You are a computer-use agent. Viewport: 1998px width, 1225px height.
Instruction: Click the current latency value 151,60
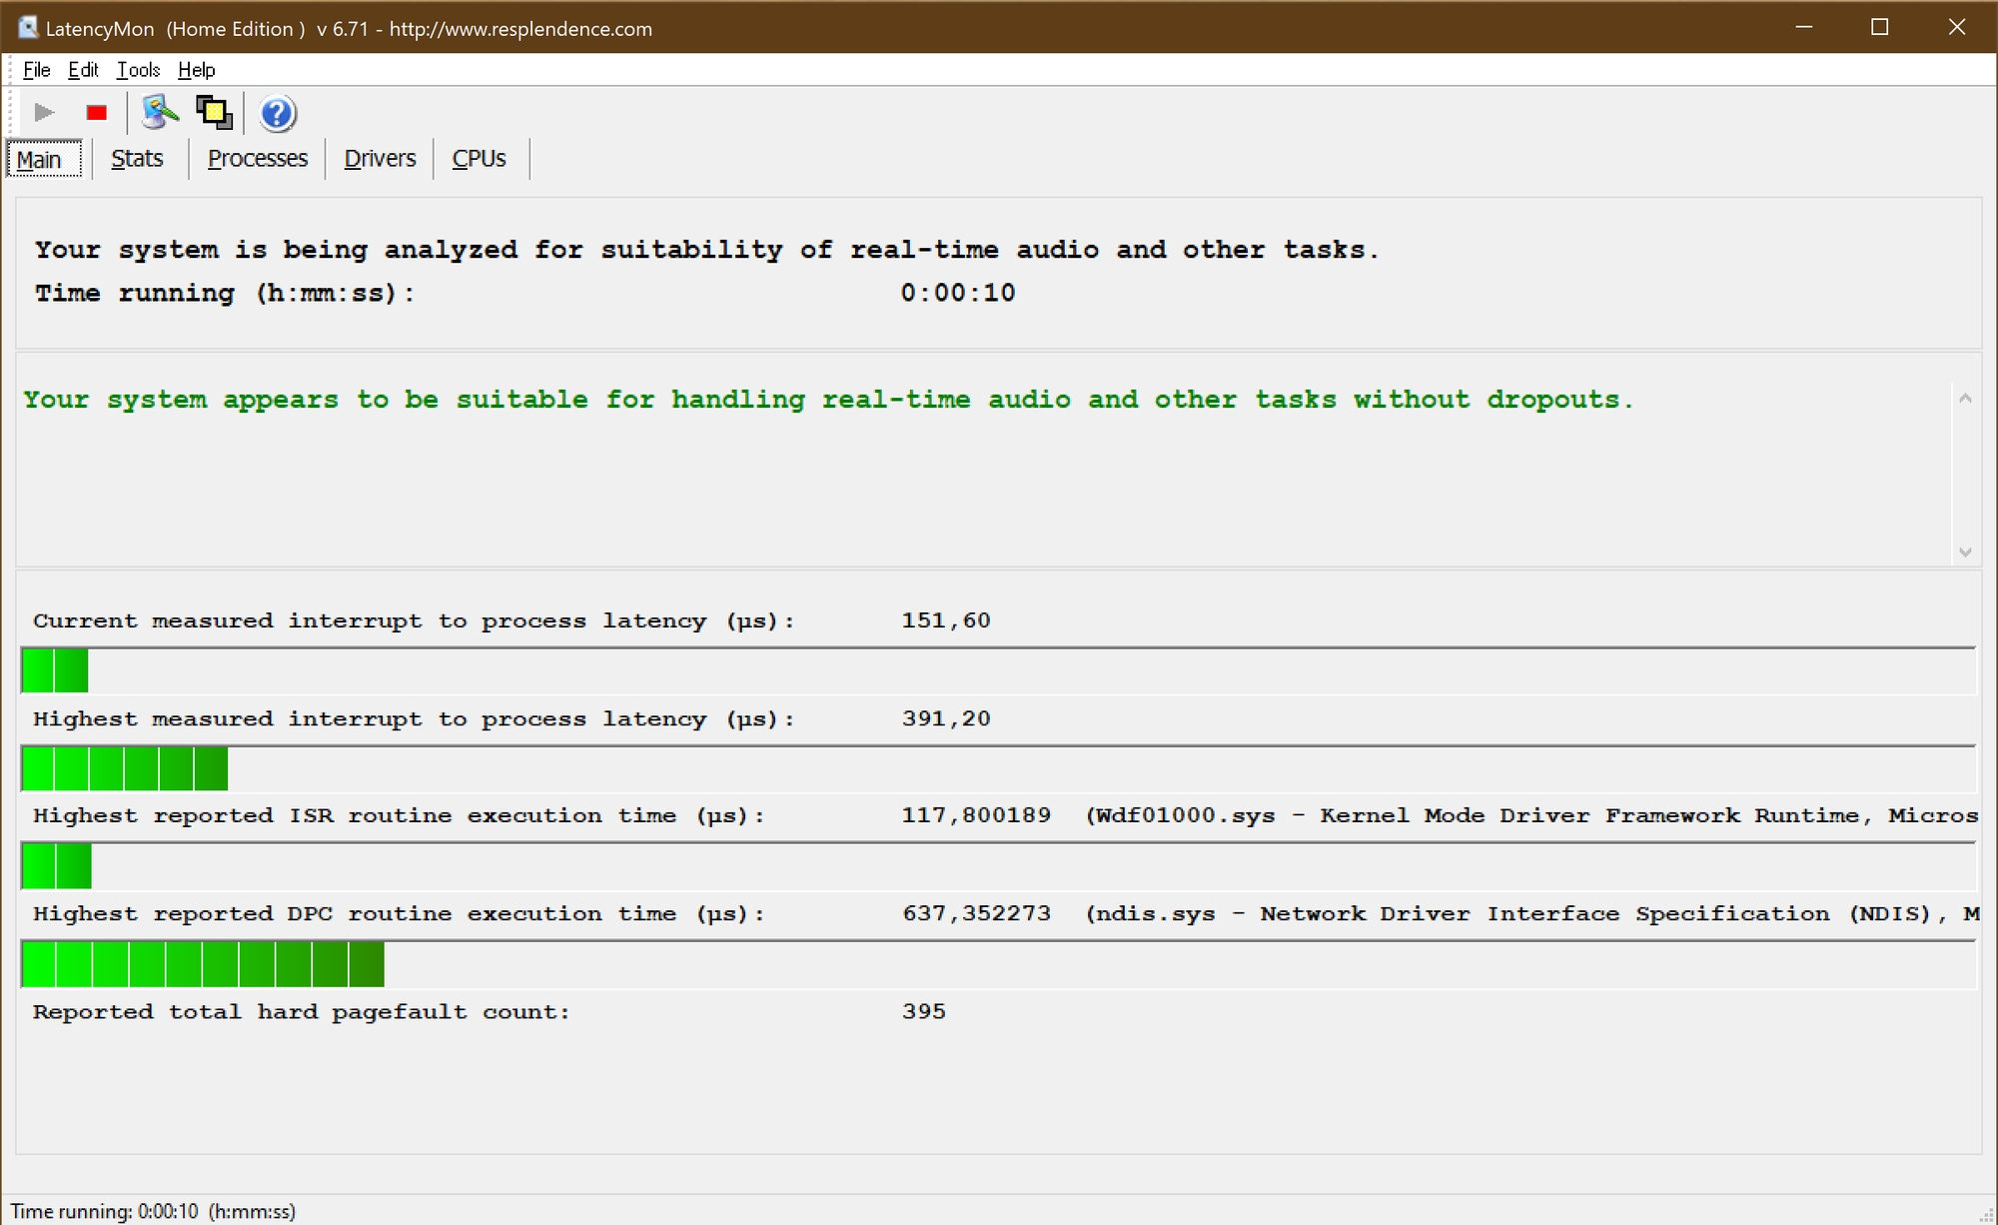[946, 620]
